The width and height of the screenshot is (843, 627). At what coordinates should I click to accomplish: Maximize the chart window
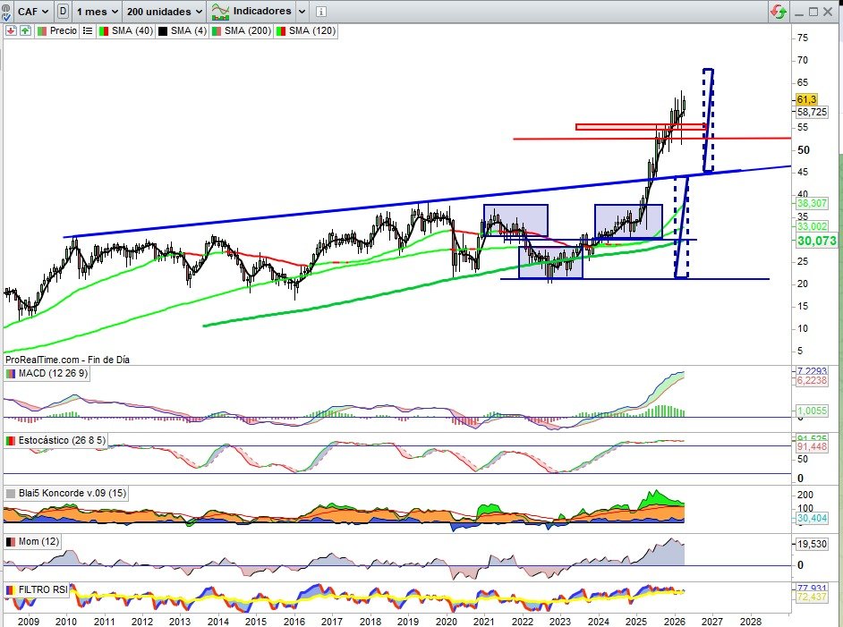click(813, 12)
